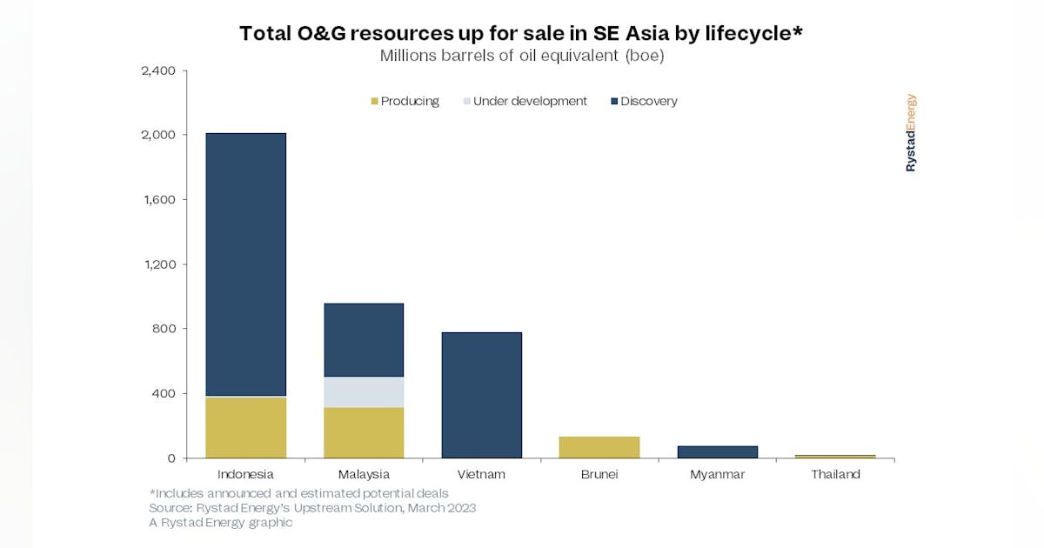Select the Rystad Energy vertical logo
The image size is (1044, 548).
[x=911, y=132]
